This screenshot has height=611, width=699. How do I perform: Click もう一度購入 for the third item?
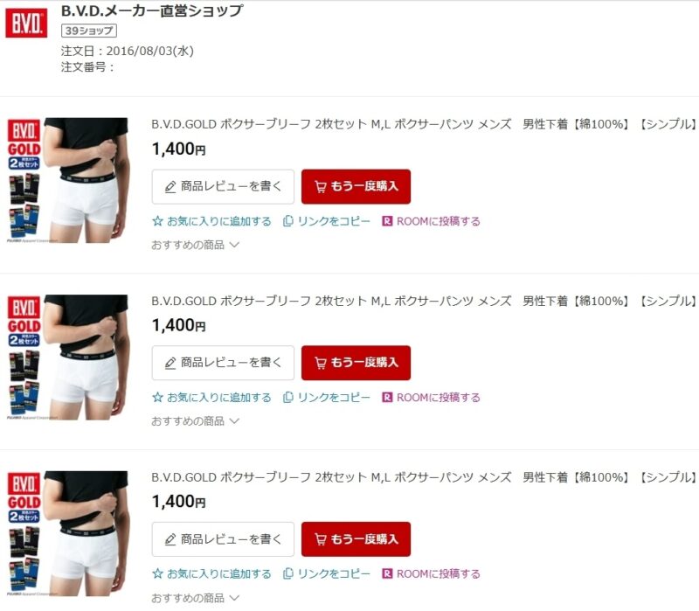pos(356,539)
